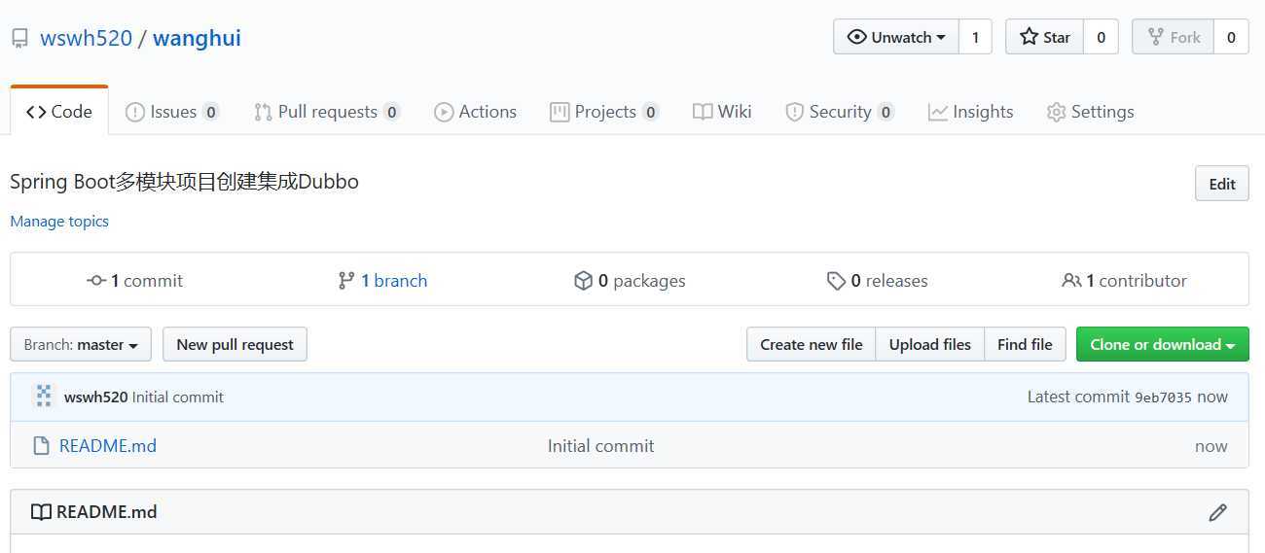Click the repository description text about Dubbo
This screenshot has height=553, width=1265.
(x=185, y=182)
